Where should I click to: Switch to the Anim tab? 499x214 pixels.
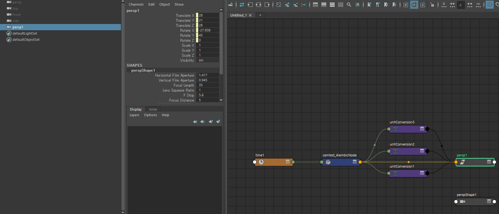pyautogui.click(x=153, y=109)
